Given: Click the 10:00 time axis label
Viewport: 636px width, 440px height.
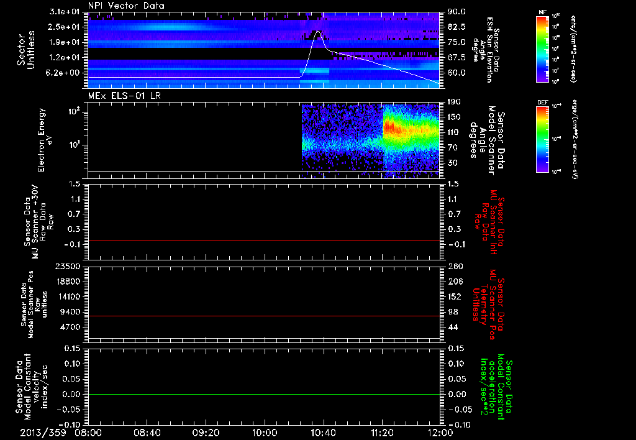Looking at the screenshot, I should coord(265,432).
